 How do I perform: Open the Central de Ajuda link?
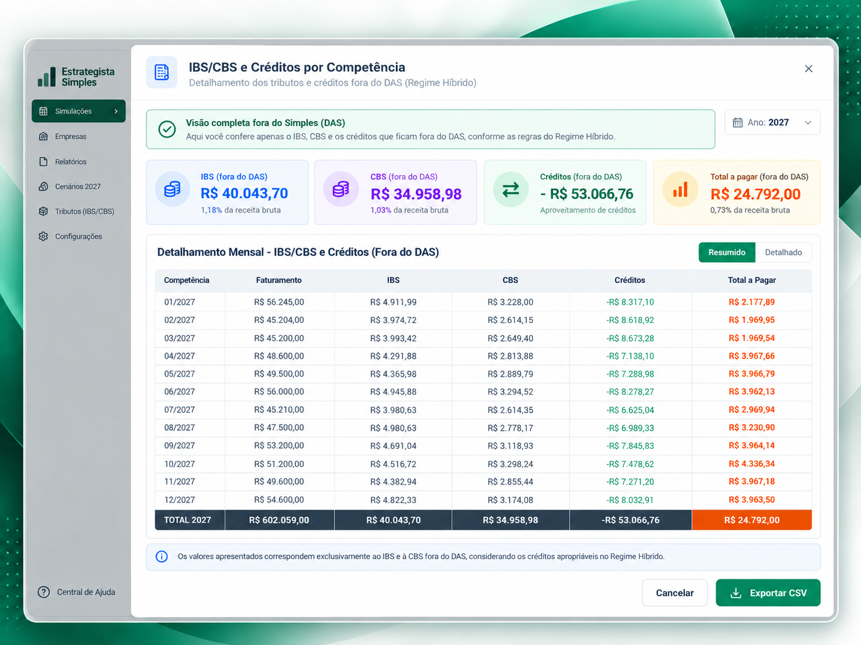click(77, 592)
